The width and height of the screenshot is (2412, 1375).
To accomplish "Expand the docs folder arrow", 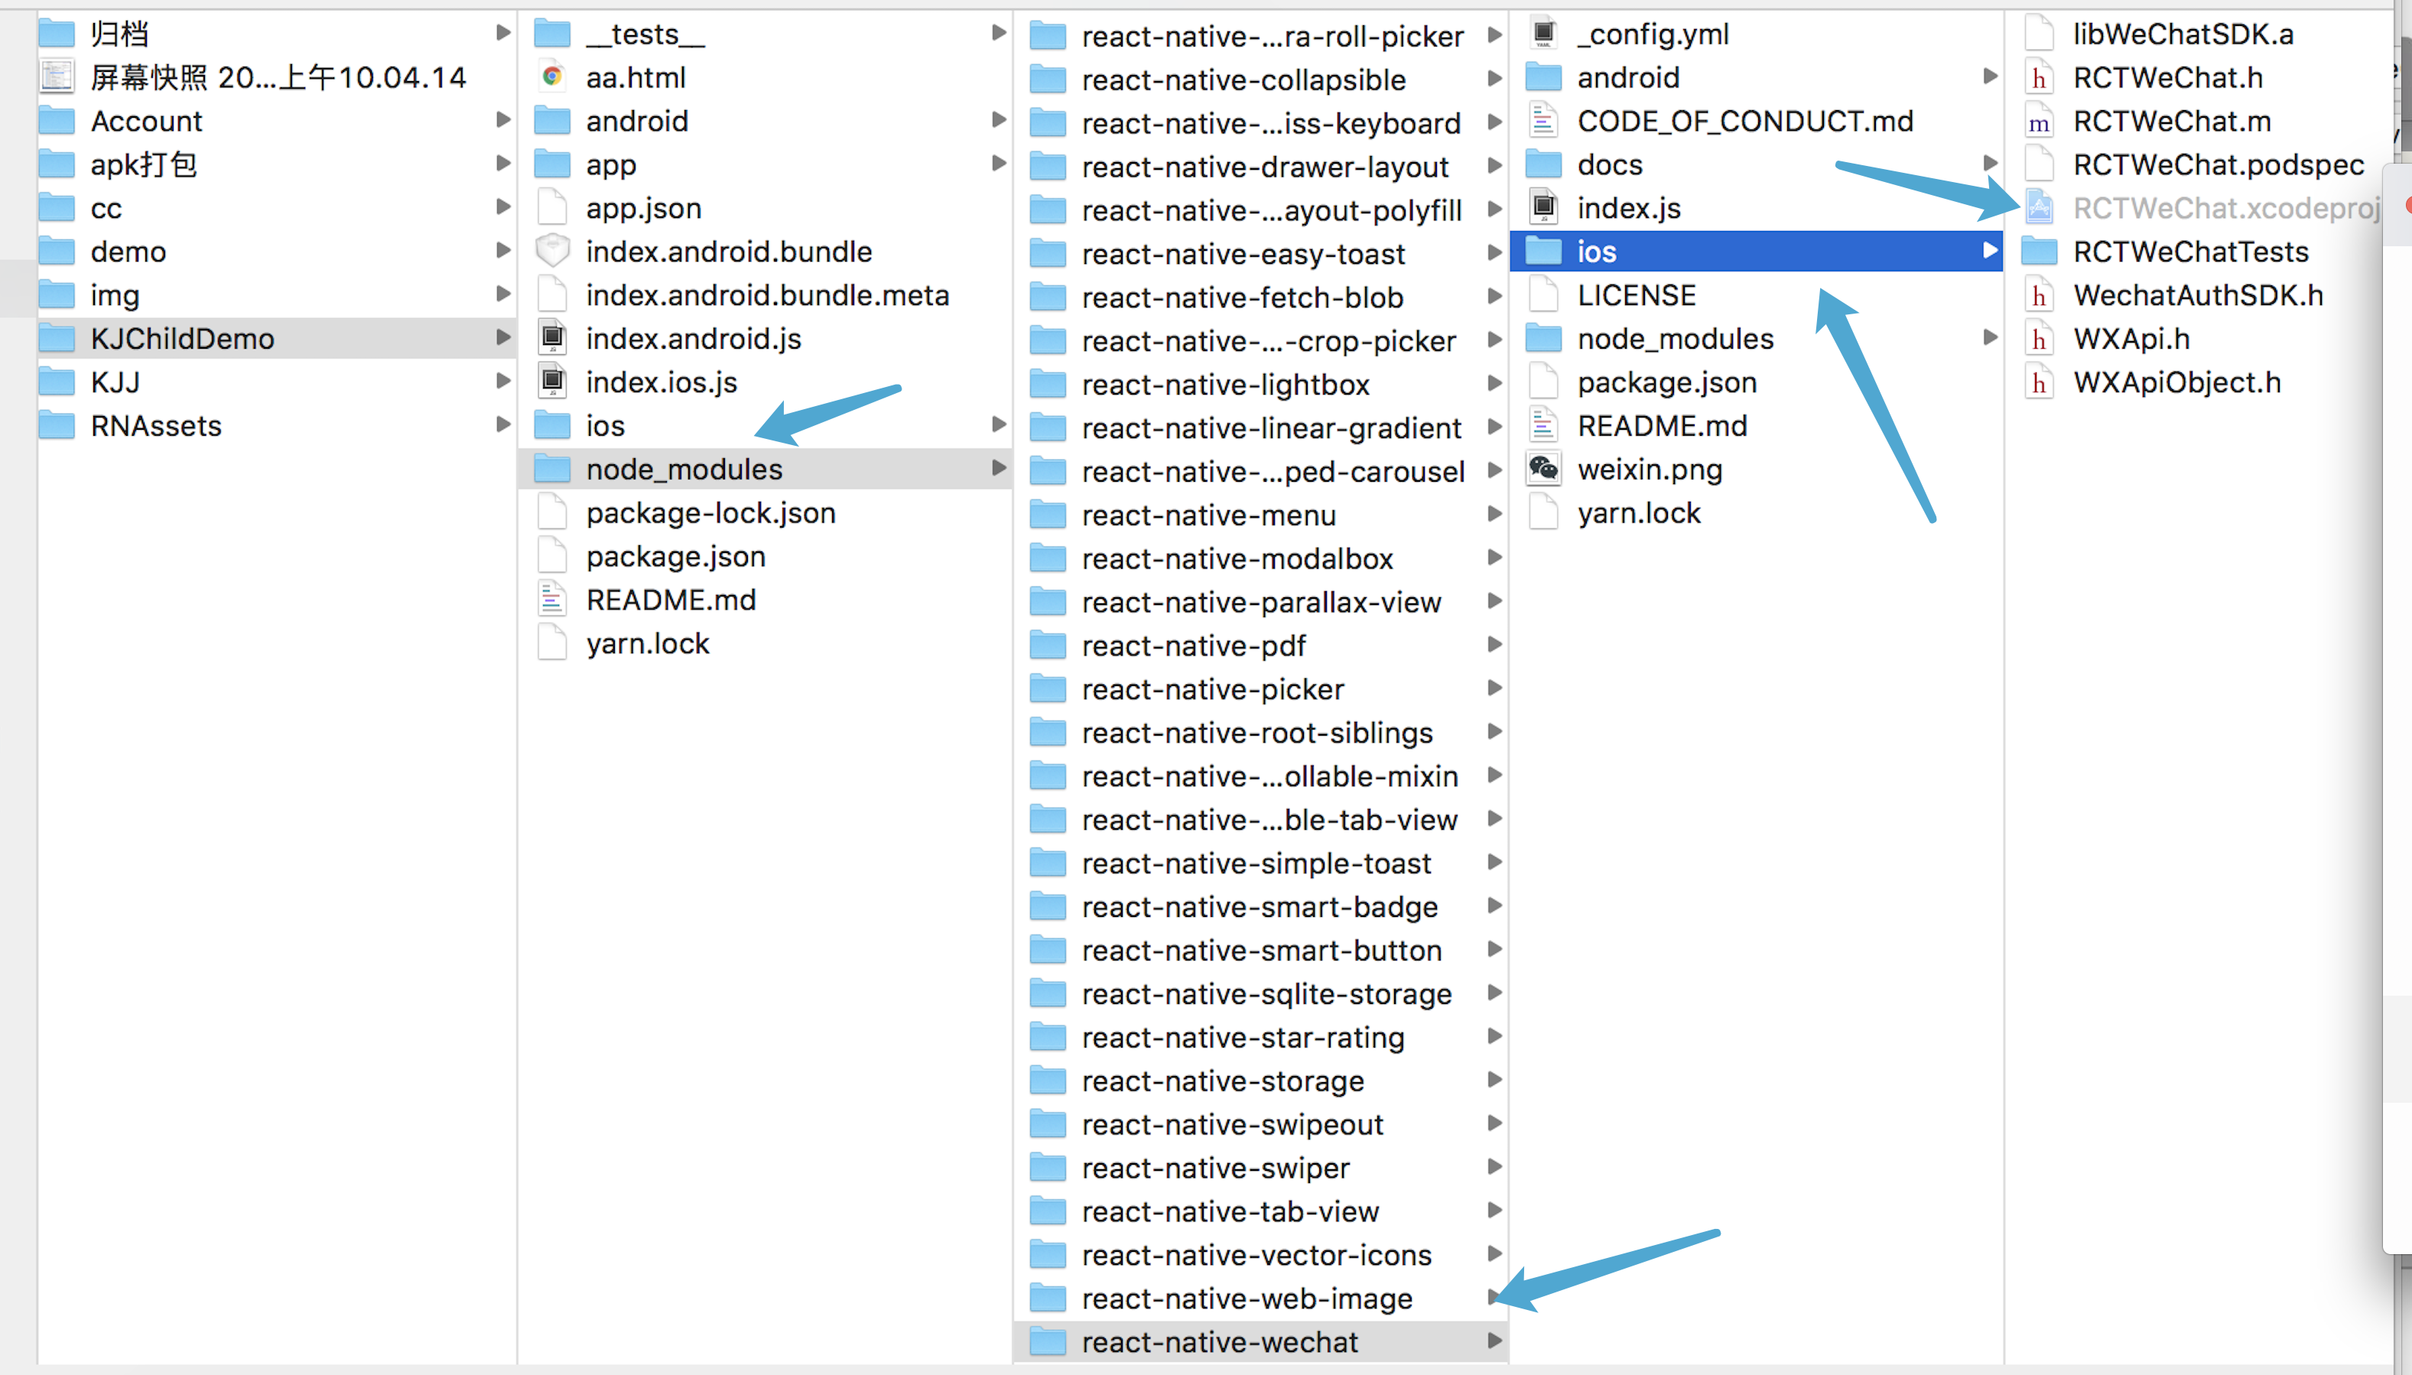I will (1990, 164).
